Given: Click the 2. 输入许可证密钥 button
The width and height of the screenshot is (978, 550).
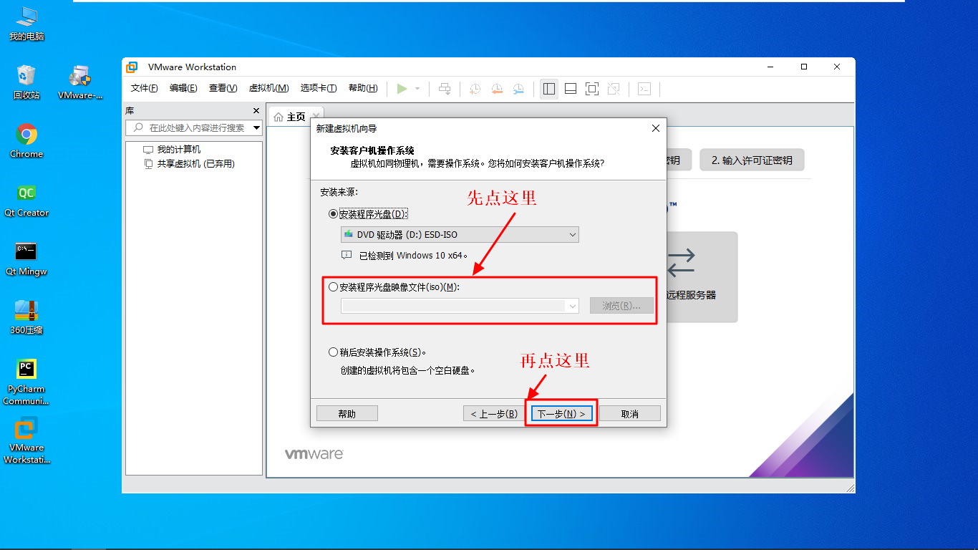Looking at the screenshot, I should tap(752, 160).
